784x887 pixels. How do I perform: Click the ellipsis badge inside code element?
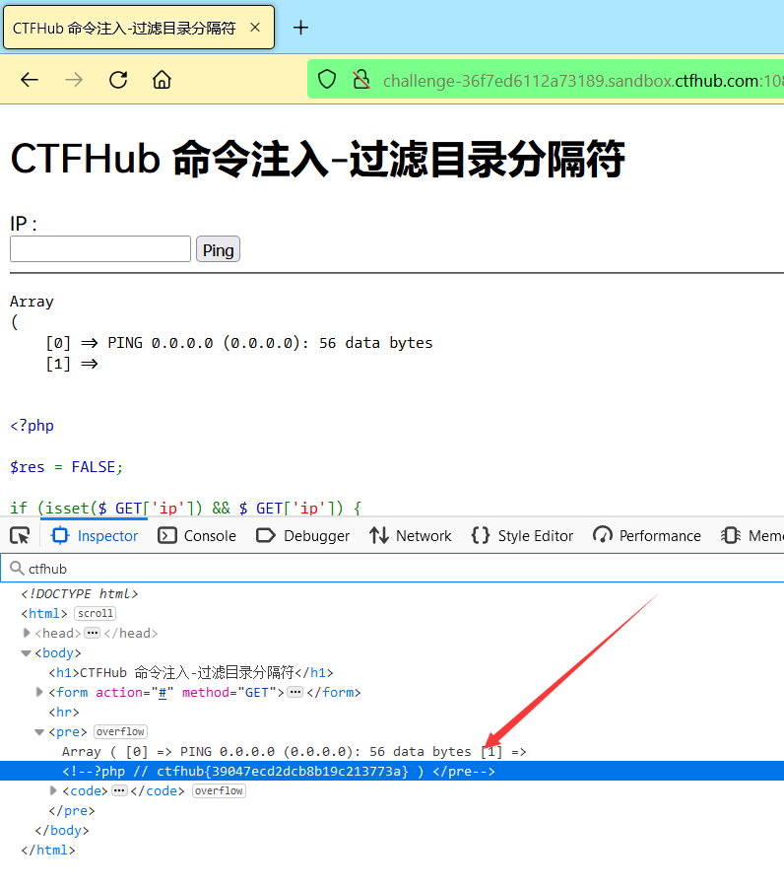tap(119, 790)
